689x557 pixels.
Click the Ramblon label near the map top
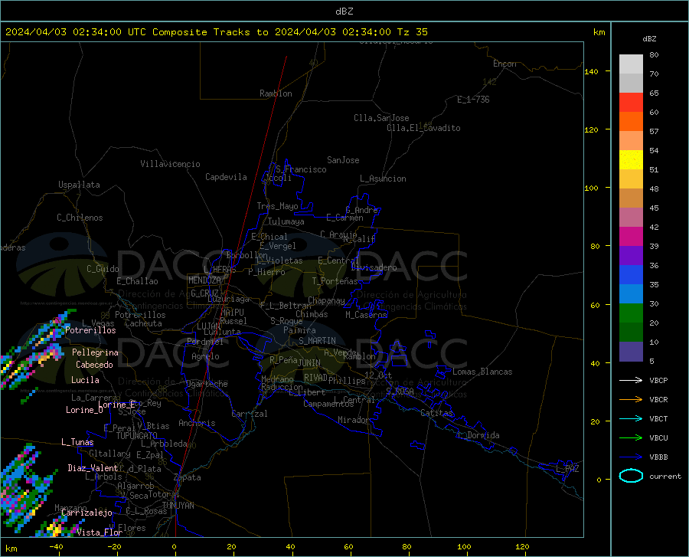276,93
